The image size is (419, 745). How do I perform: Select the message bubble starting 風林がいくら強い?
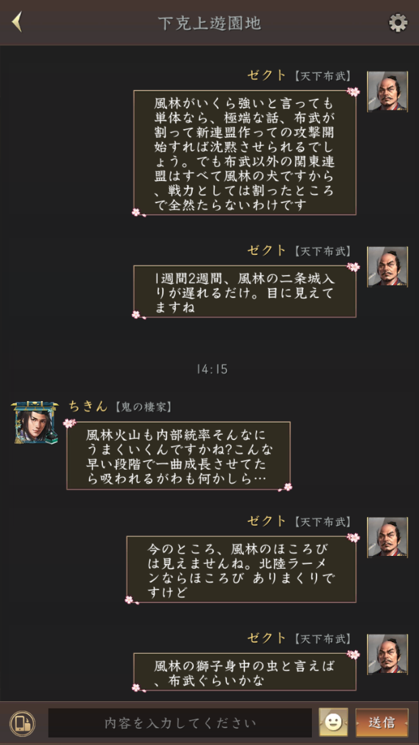coord(245,153)
